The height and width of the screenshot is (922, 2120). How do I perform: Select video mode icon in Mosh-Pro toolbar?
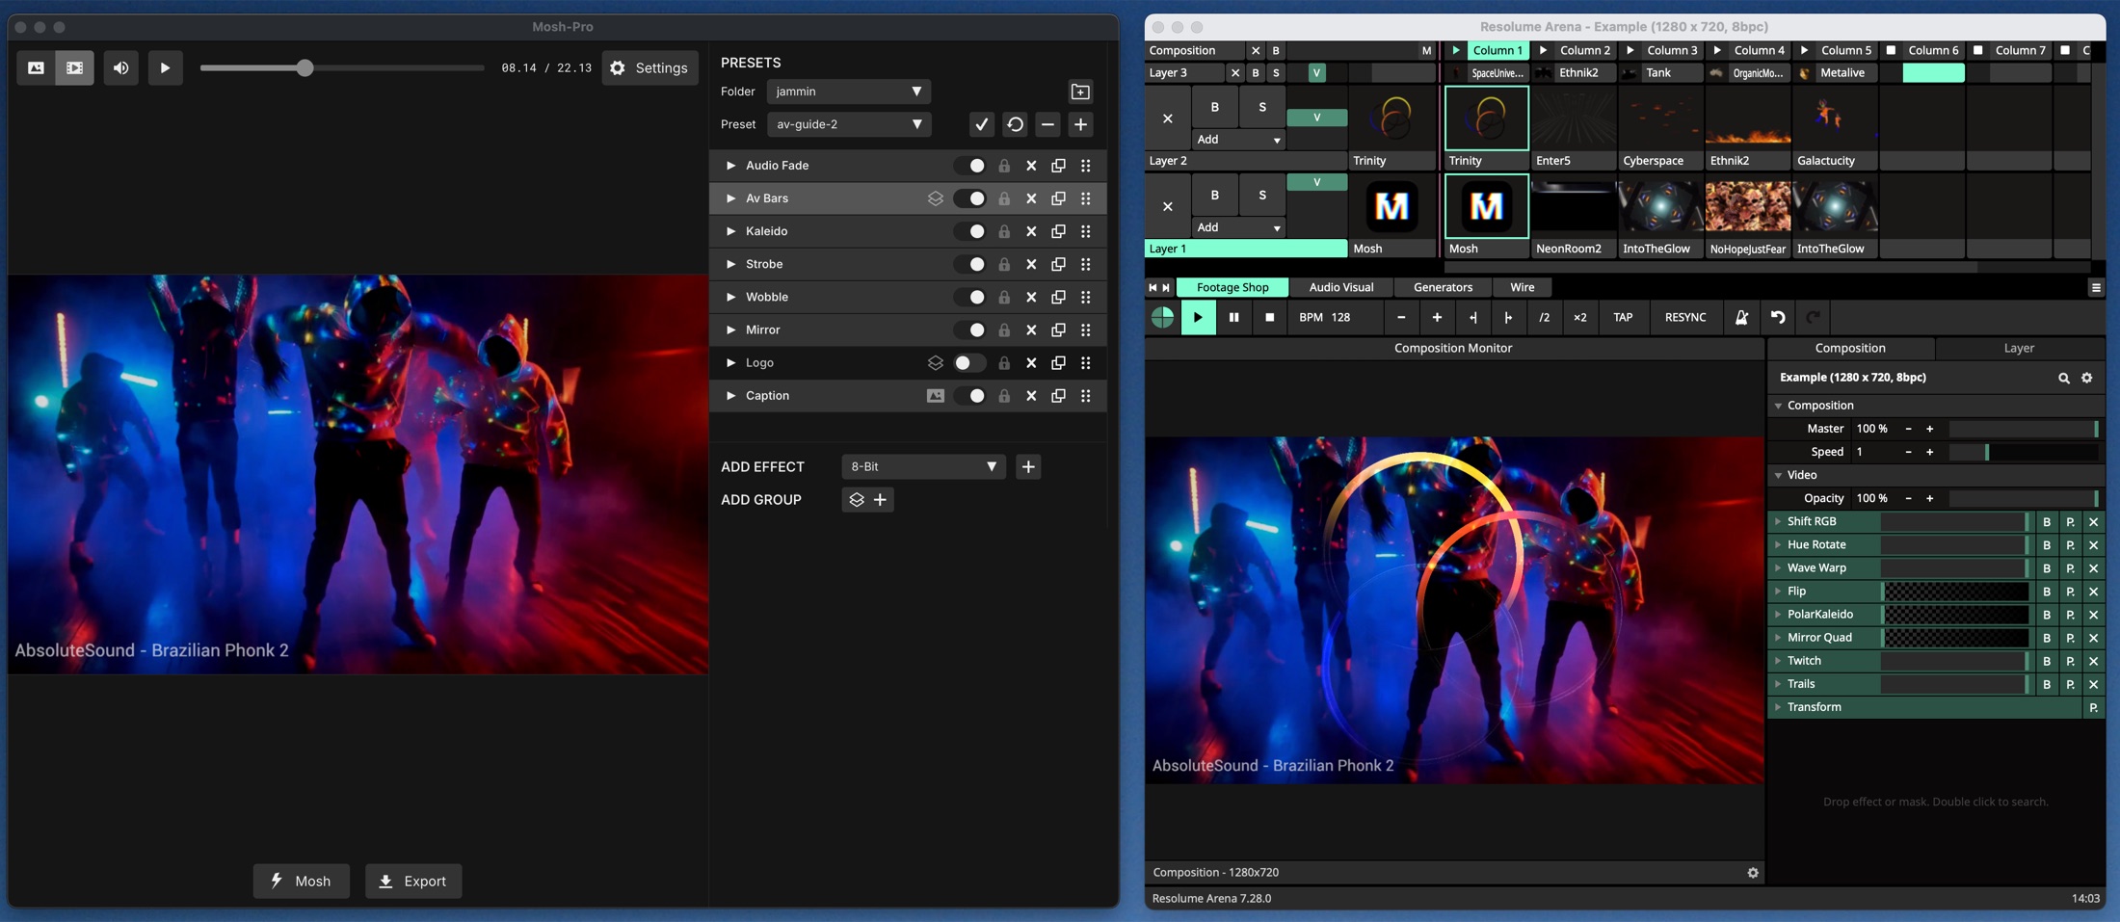pyautogui.click(x=74, y=68)
